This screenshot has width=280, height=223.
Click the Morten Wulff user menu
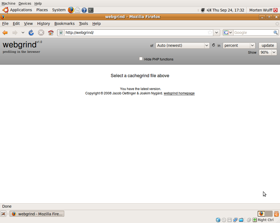tap(261, 10)
